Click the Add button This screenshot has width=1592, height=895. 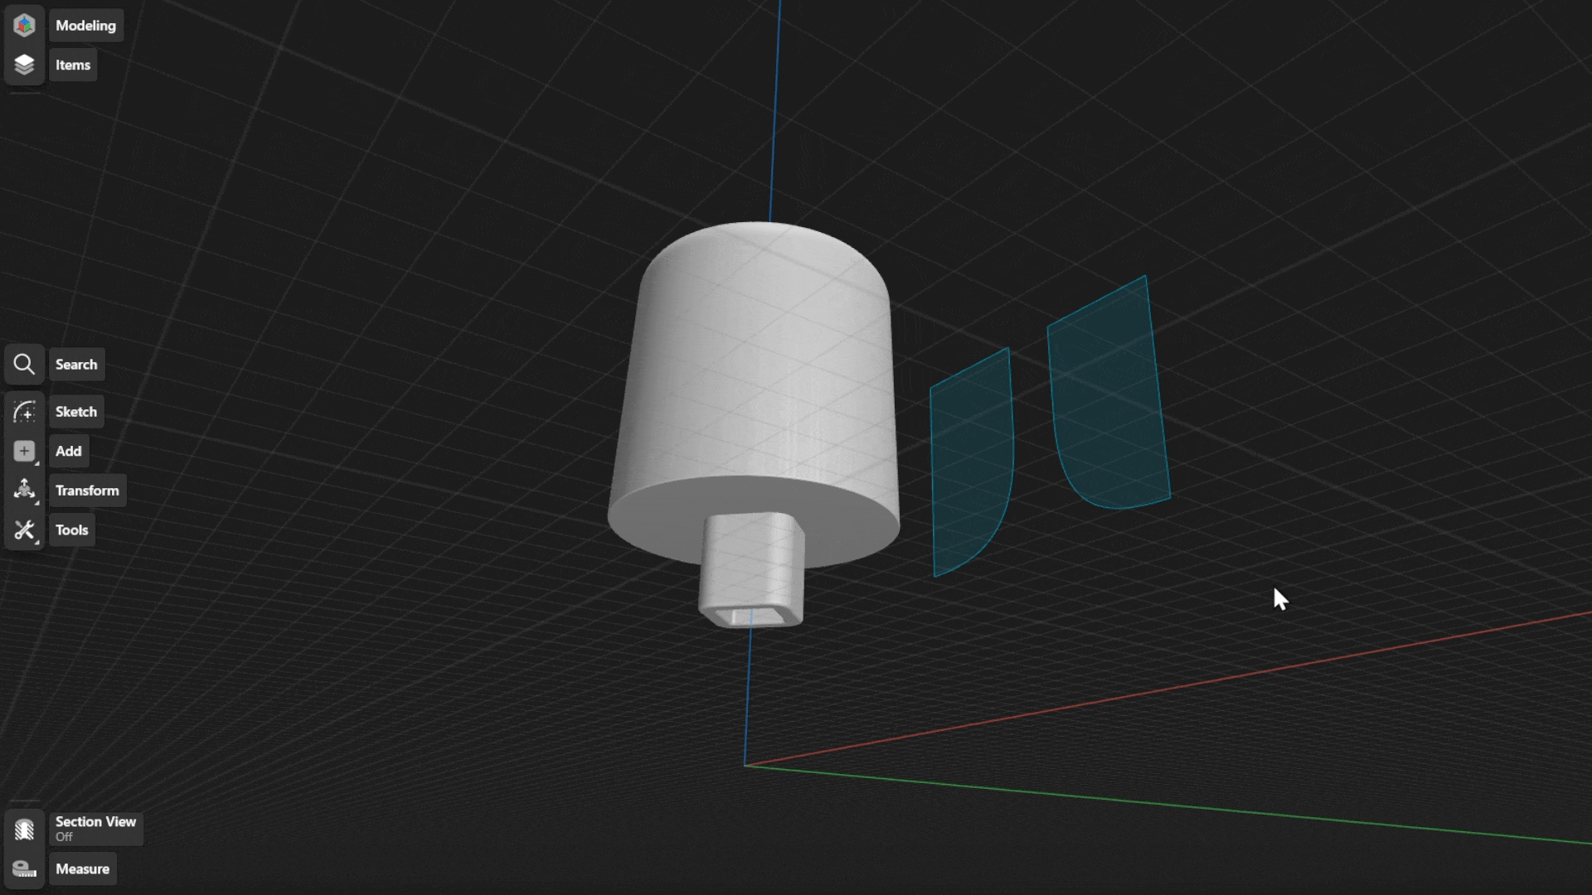tap(69, 450)
